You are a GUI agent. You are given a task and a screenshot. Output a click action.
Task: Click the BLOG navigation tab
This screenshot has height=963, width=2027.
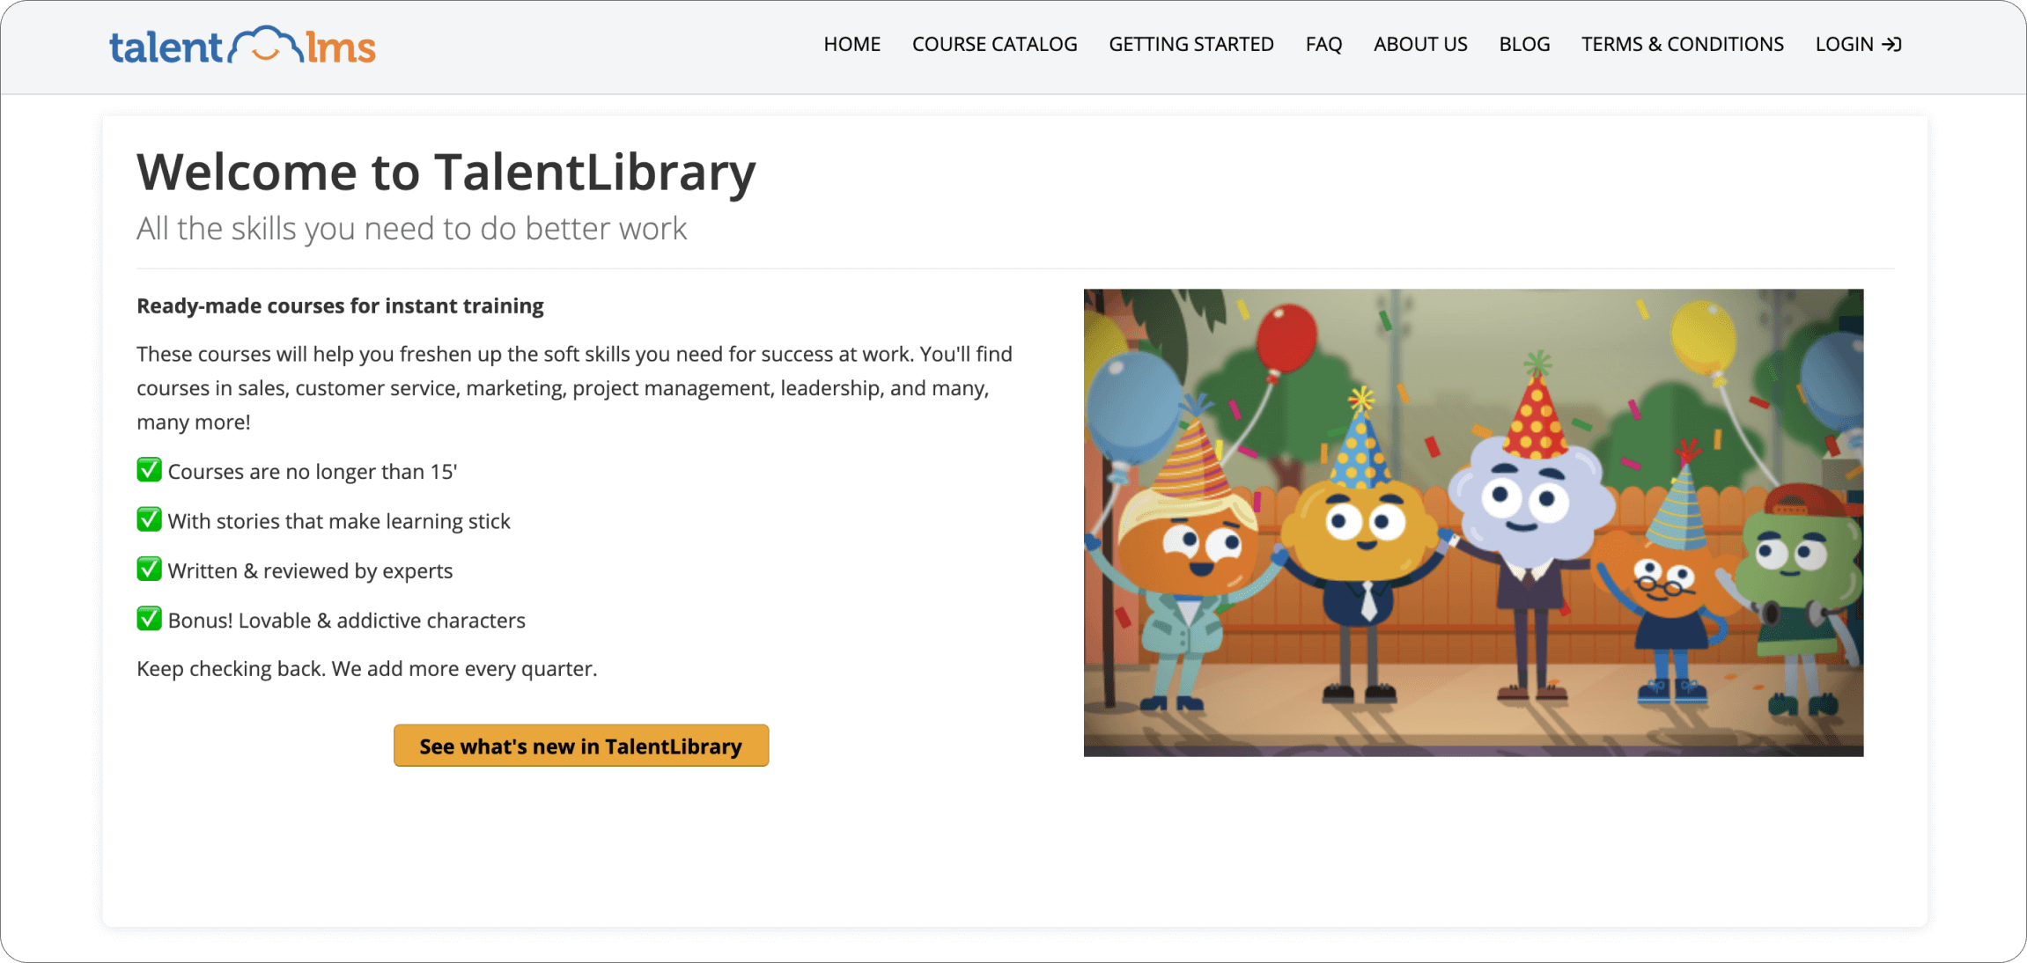[x=1524, y=44]
